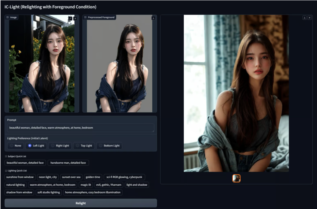Click the Image label icon
Image resolution: width=317 pixels, height=209 pixels.
tap(8, 17)
